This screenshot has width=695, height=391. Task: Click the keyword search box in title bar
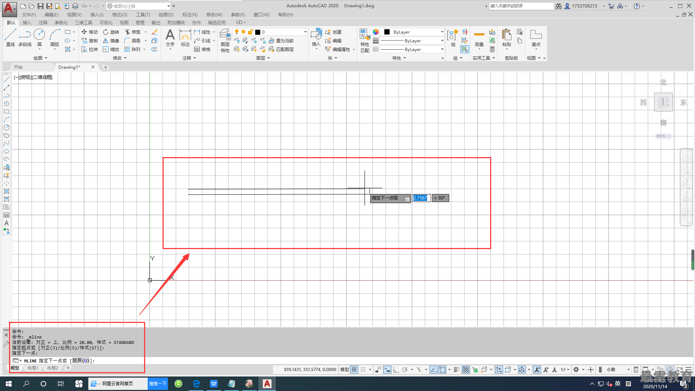[x=521, y=6]
